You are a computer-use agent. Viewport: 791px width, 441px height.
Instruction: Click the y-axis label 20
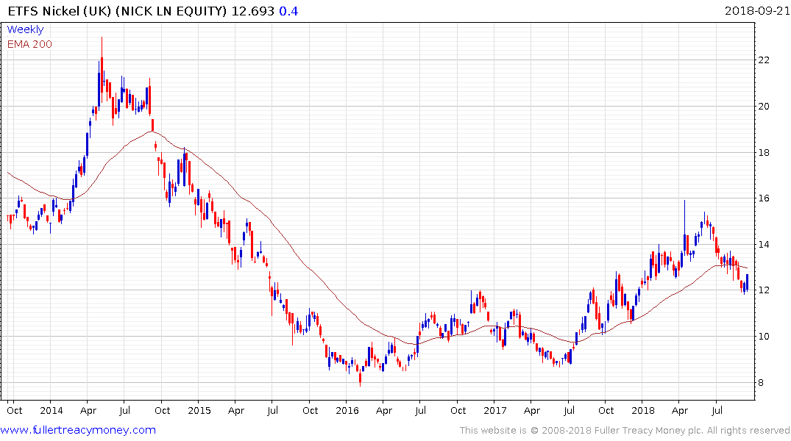(x=764, y=107)
